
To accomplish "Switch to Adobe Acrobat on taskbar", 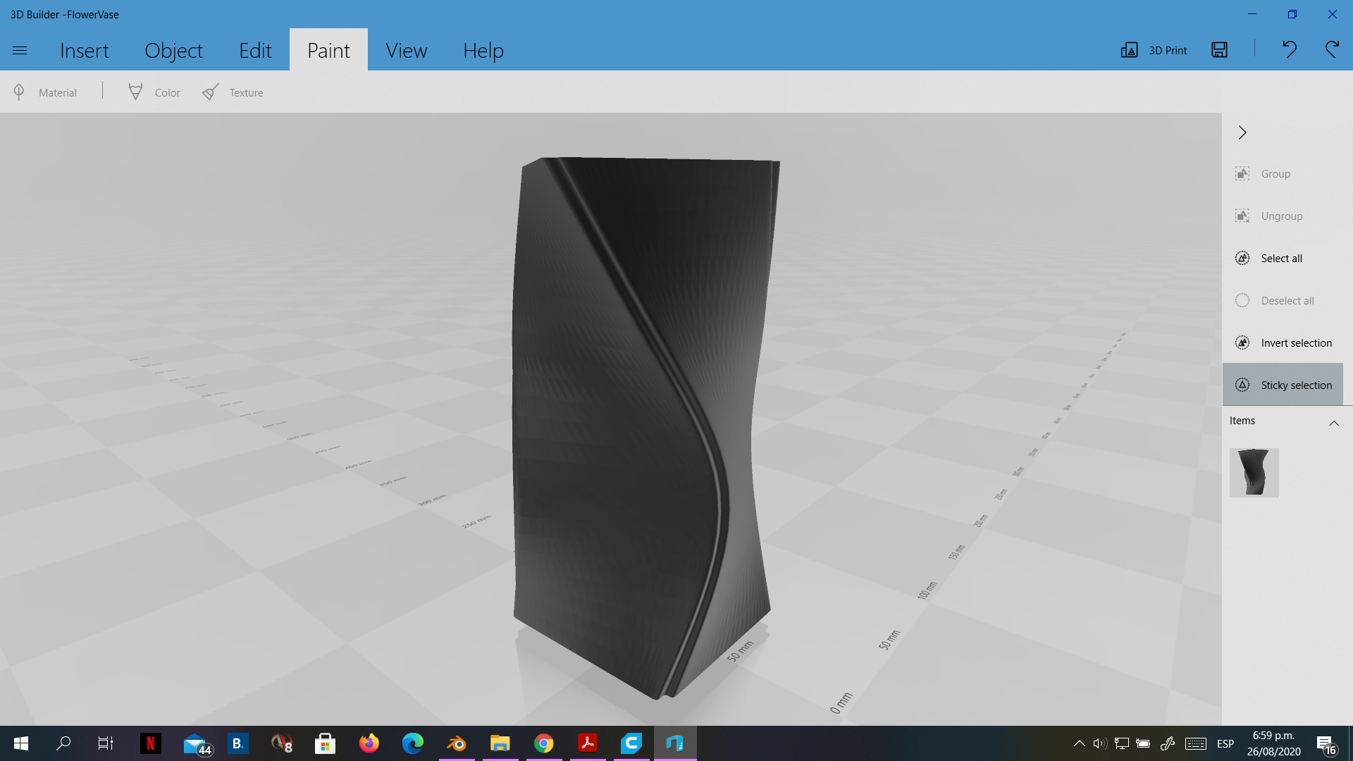I will [x=588, y=743].
